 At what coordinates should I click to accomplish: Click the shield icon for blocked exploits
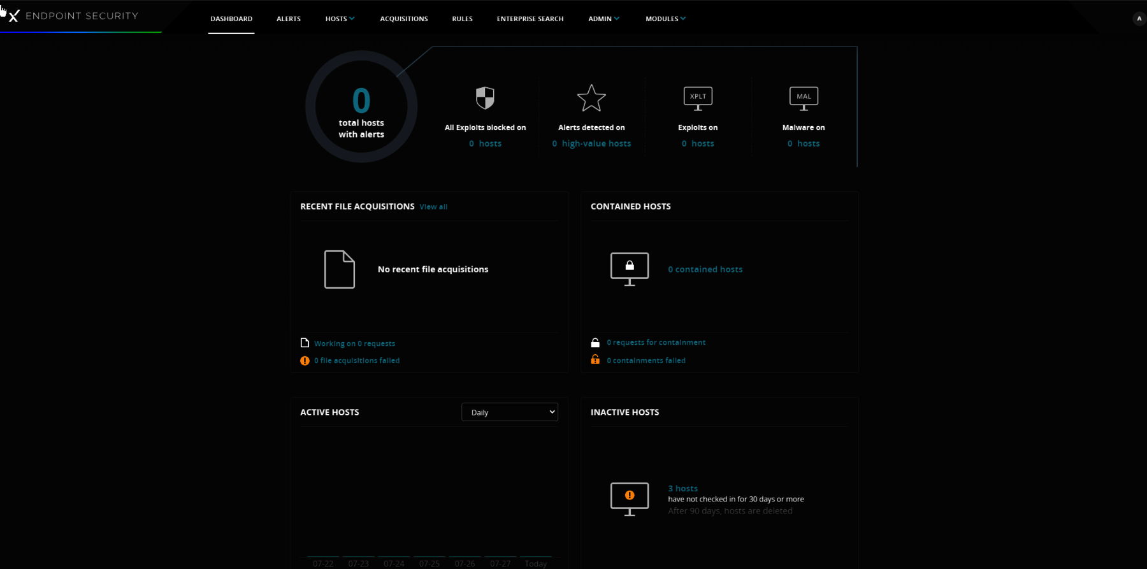click(485, 98)
